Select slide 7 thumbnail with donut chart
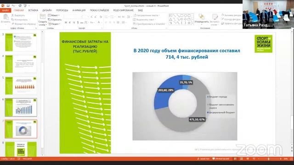The height and width of the screenshot is (165, 294). (21, 129)
